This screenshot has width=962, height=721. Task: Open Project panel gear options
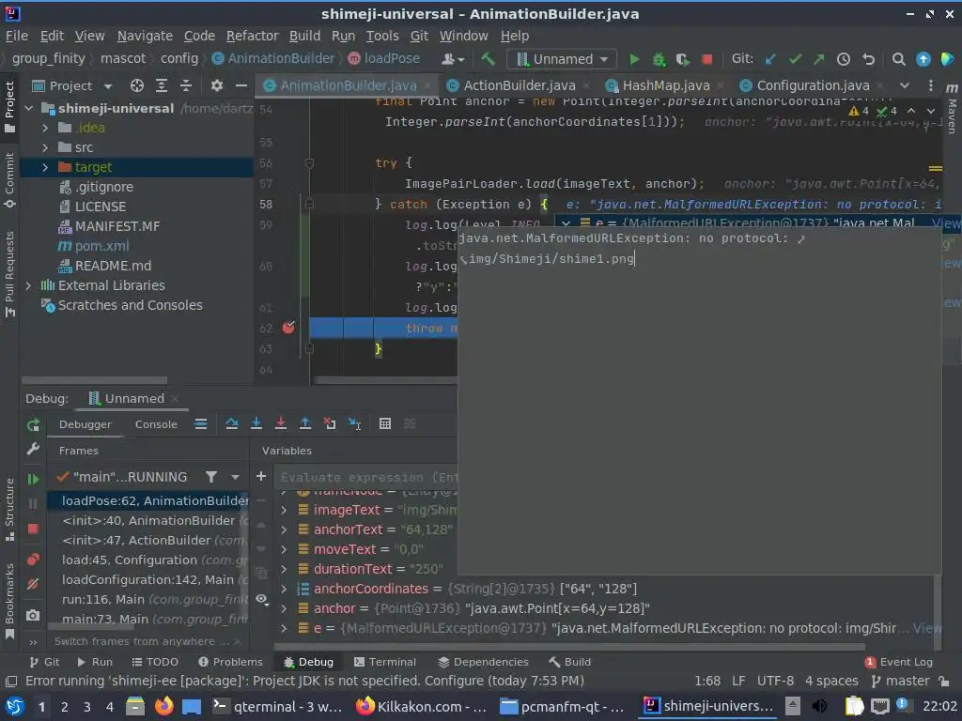click(217, 85)
